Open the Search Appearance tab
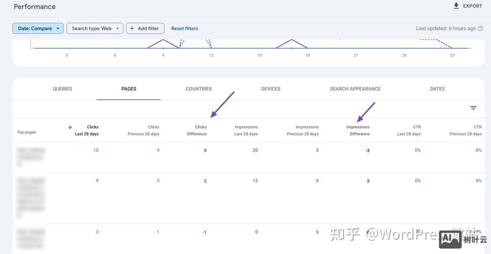The width and height of the screenshot is (491, 254). [355, 89]
